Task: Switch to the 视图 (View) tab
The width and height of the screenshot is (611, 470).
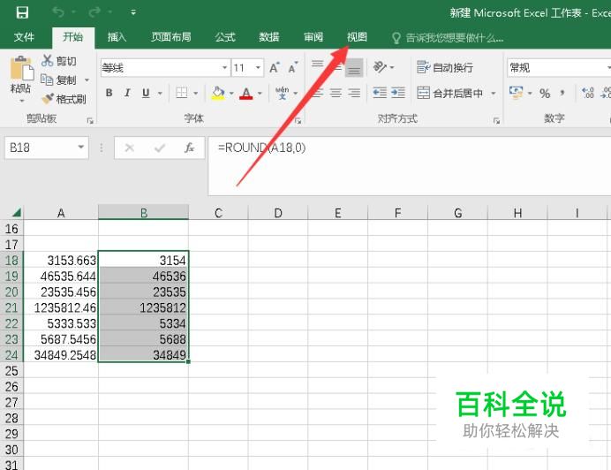Action: [x=357, y=37]
